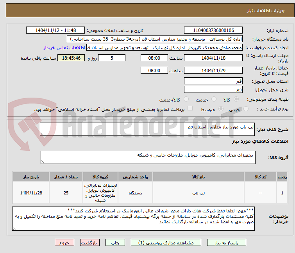This screenshot has height=253, width=295.
Task: Click the announcement date field 1404/11/12 - 11:48
Action: pos(55,30)
